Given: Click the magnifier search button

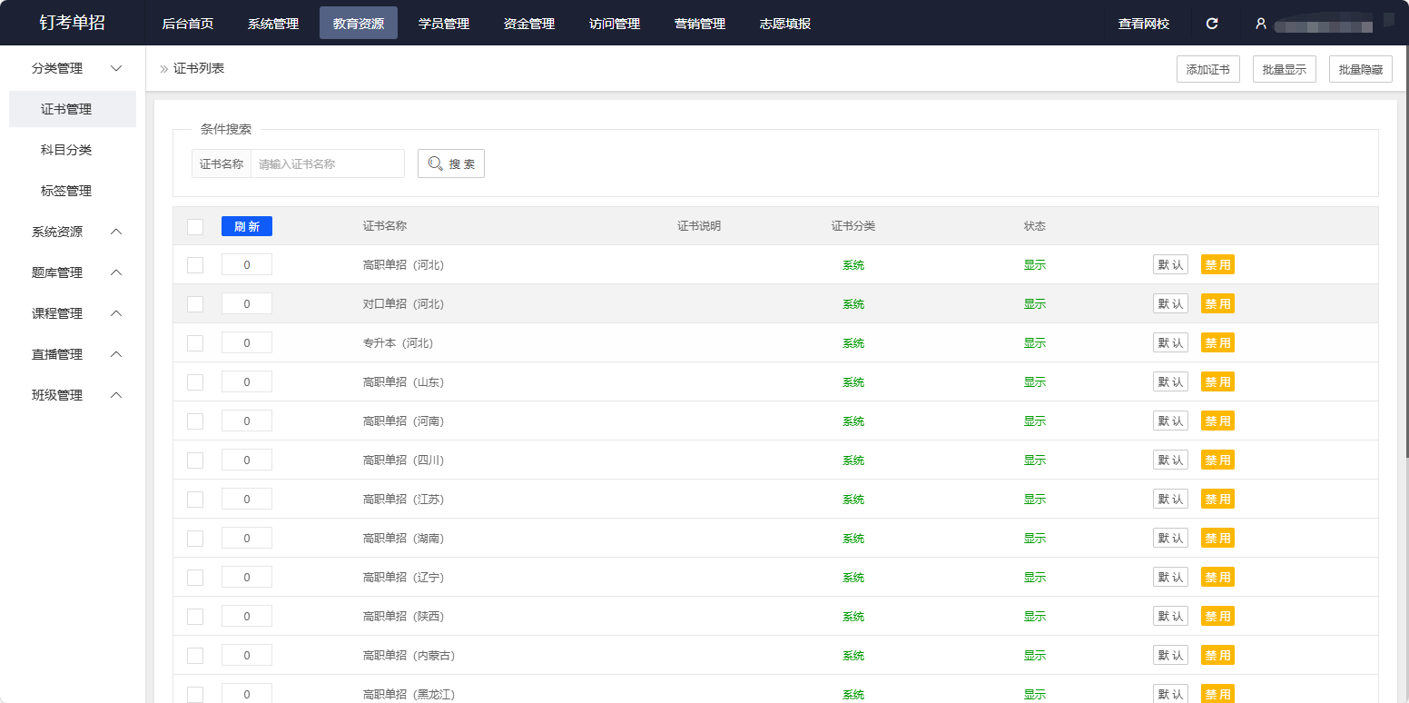Looking at the screenshot, I should [x=451, y=163].
